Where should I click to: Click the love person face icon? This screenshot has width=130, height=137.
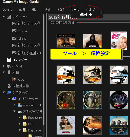click(14, 79)
